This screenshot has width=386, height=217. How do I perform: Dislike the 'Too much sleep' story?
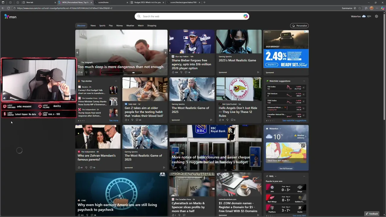tap(86, 72)
